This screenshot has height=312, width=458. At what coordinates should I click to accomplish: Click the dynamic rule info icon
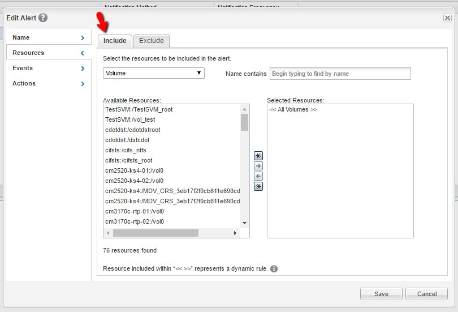[x=274, y=268]
